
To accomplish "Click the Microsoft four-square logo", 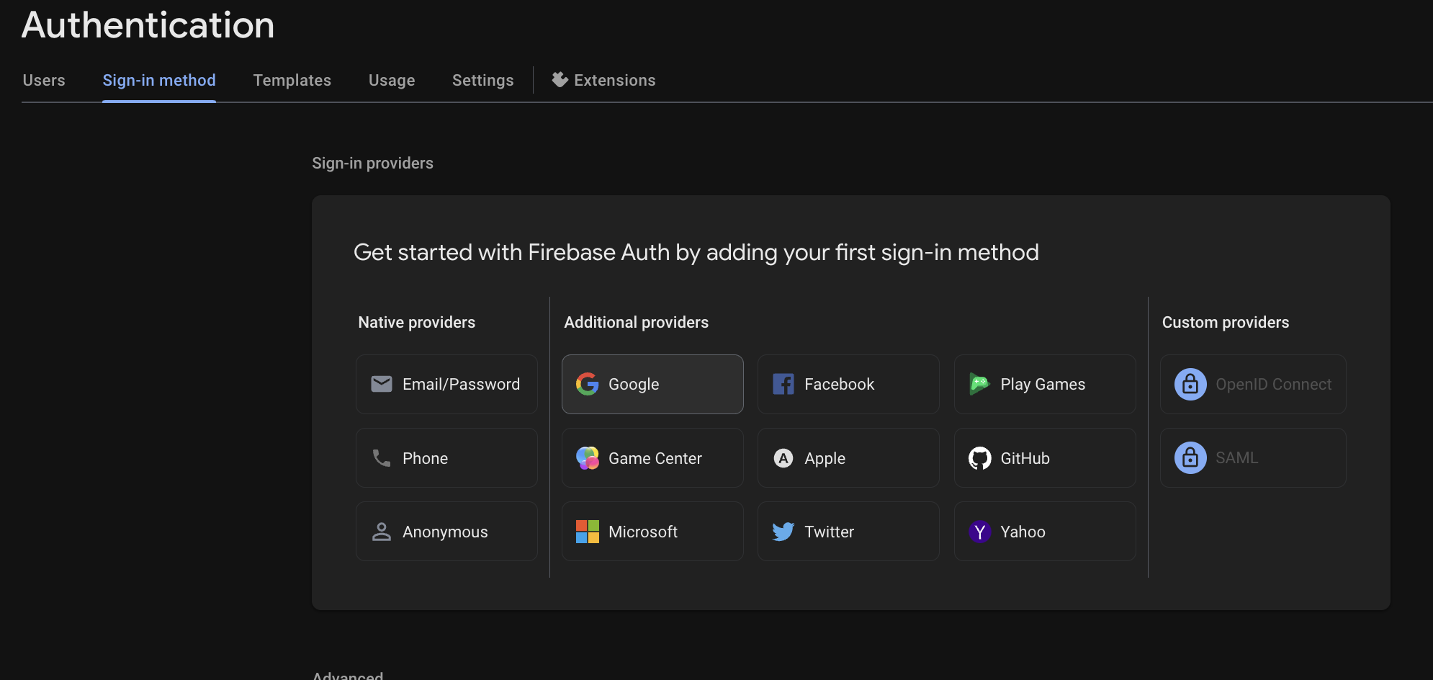I will (588, 532).
